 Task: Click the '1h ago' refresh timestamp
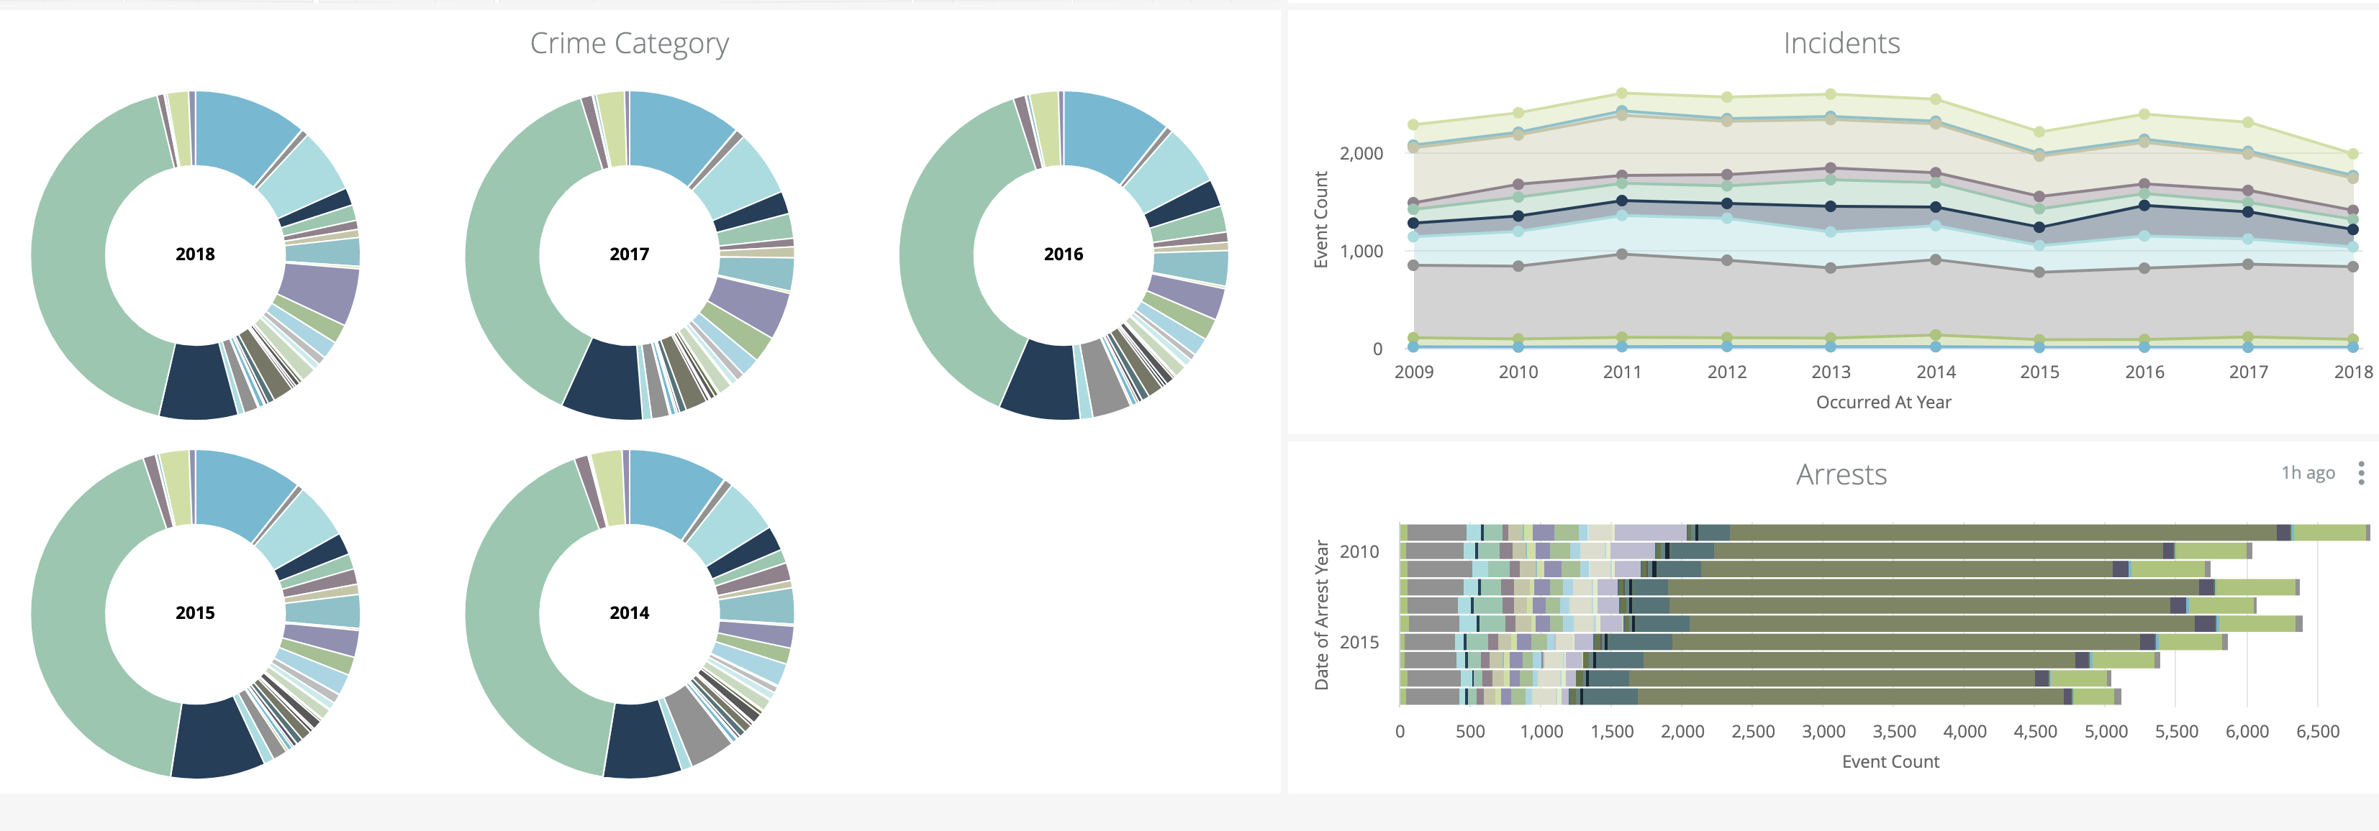pos(2307,473)
